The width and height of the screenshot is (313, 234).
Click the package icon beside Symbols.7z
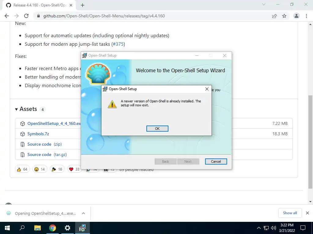(23, 134)
